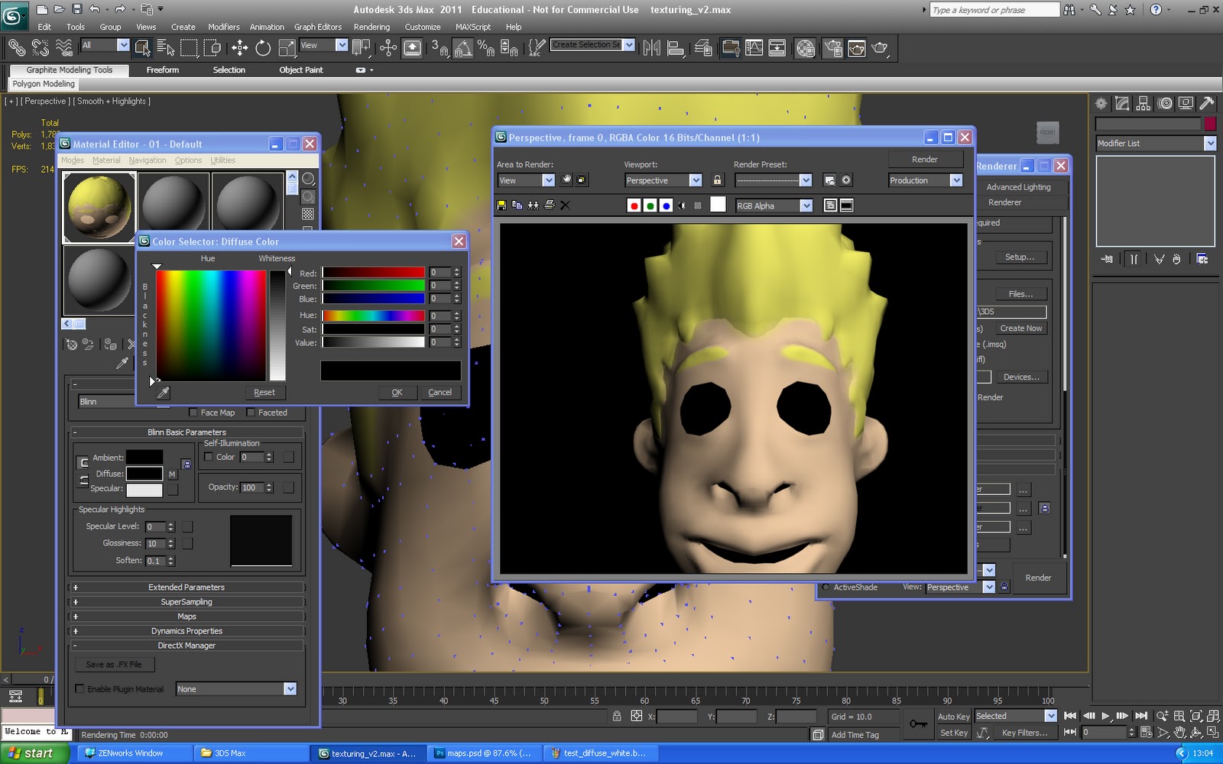Choose the Select and Scale tool
The image size is (1223, 764).
287,48
